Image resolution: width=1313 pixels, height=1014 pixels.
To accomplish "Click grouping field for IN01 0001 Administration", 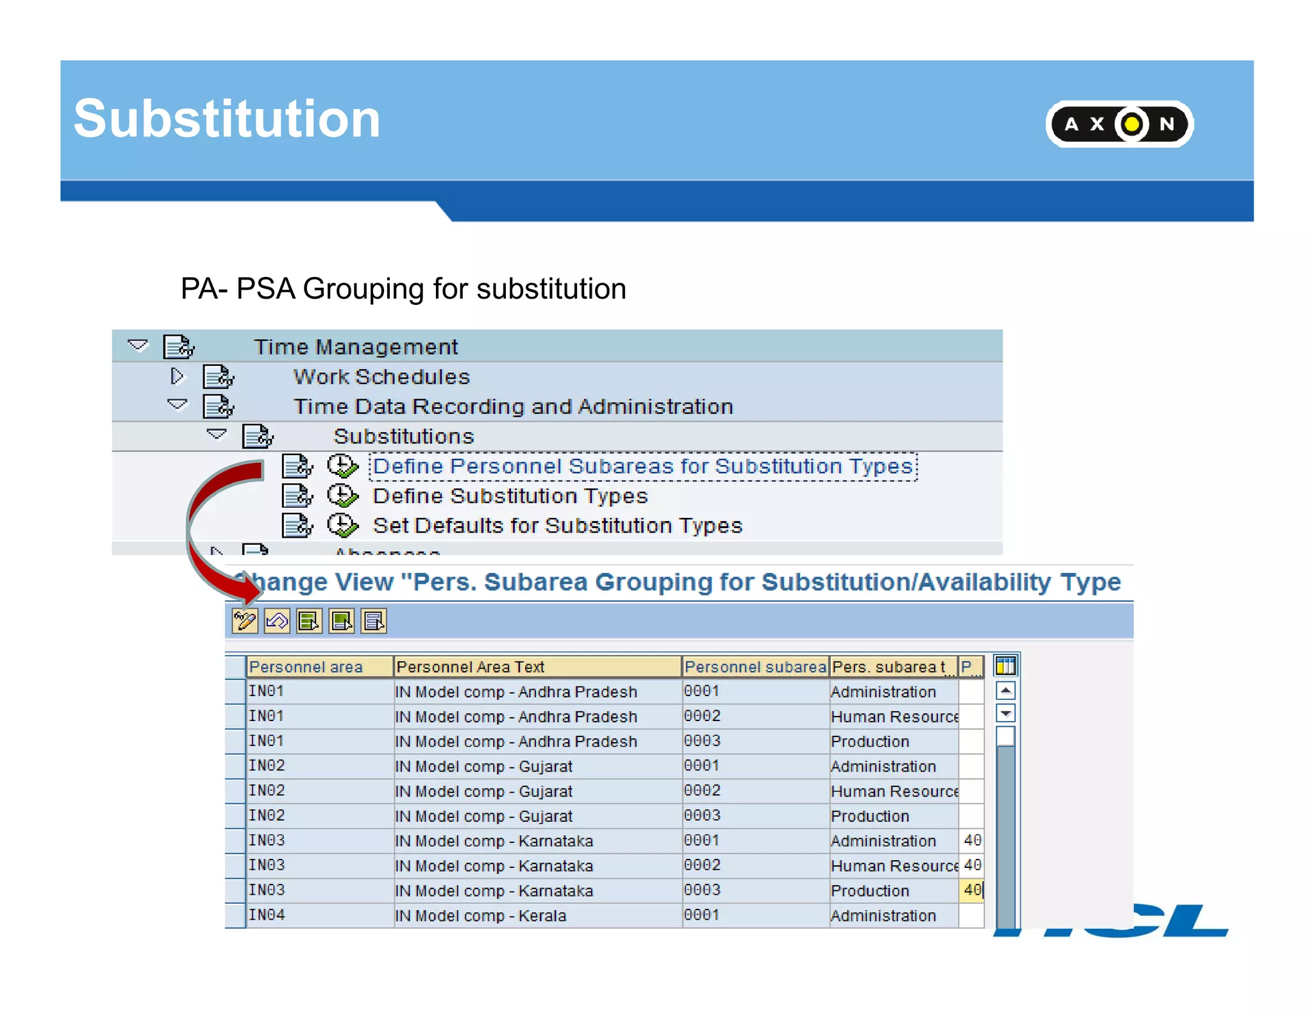I will (x=971, y=692).
